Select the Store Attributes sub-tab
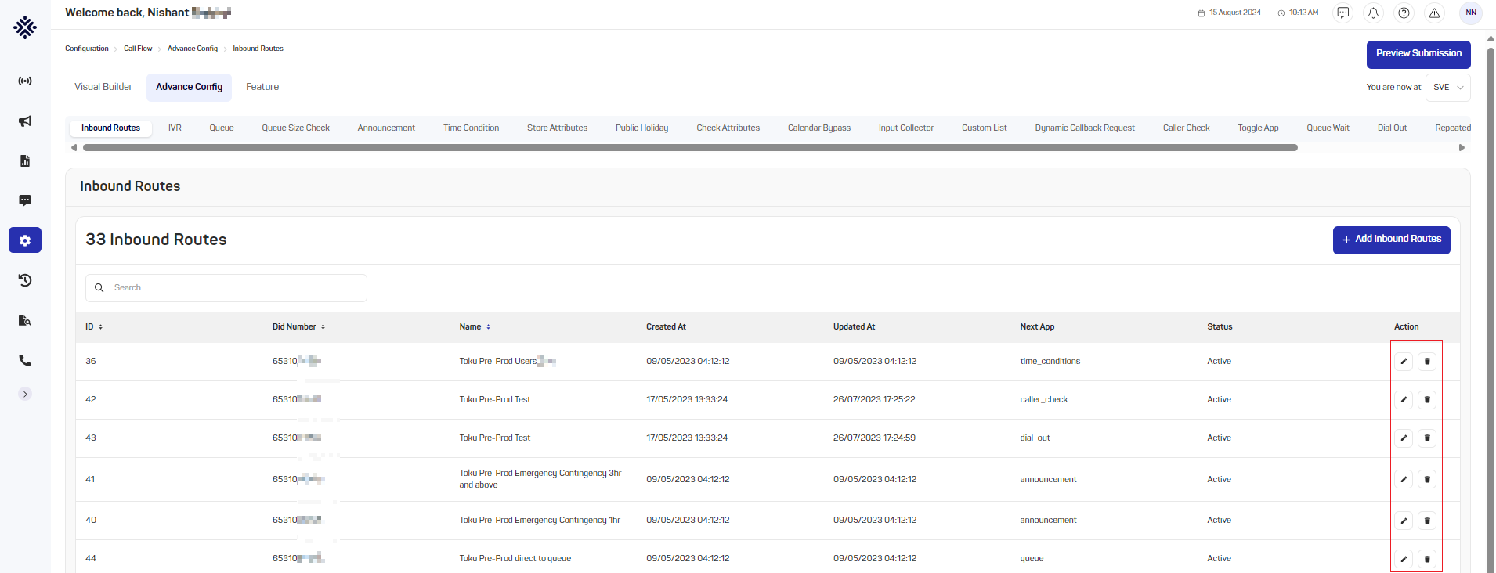 [x=557, y=128]
